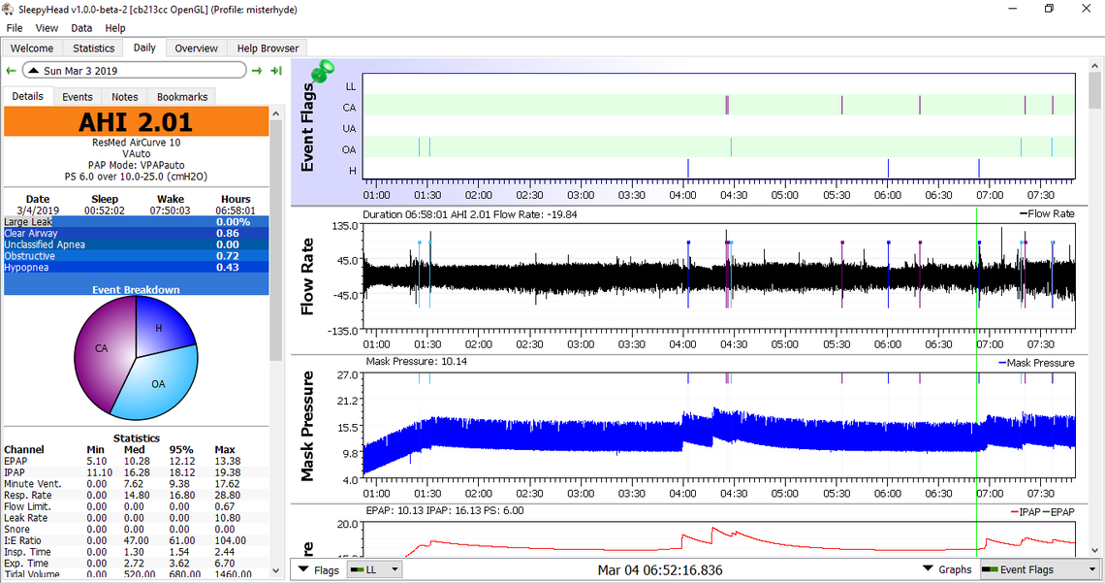Image resolution: width=1105 pixels, height=583 pixels.
Task: Click the H event flag near 04:00
Action: (688, 168)
